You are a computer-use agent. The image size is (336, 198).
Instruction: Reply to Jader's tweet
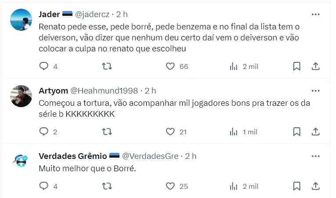[x=44, y=66]
